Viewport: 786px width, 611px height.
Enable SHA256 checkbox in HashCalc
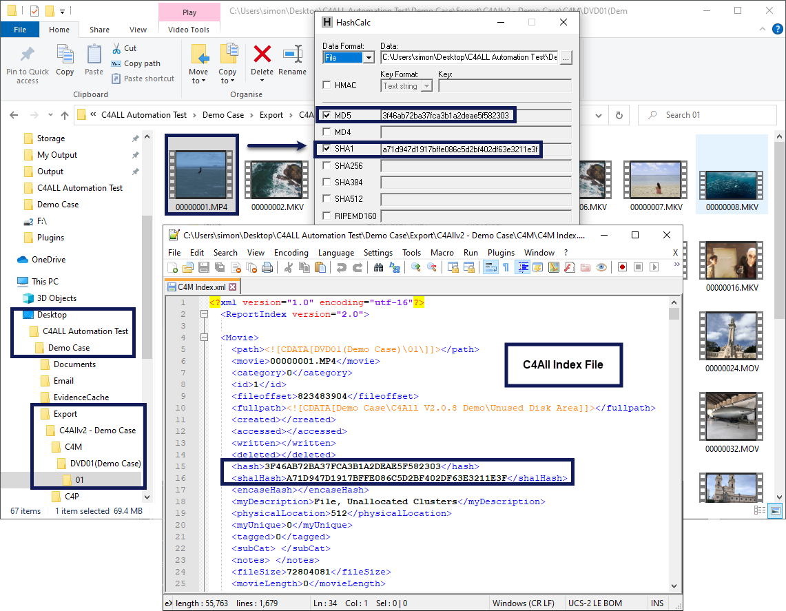327,165
